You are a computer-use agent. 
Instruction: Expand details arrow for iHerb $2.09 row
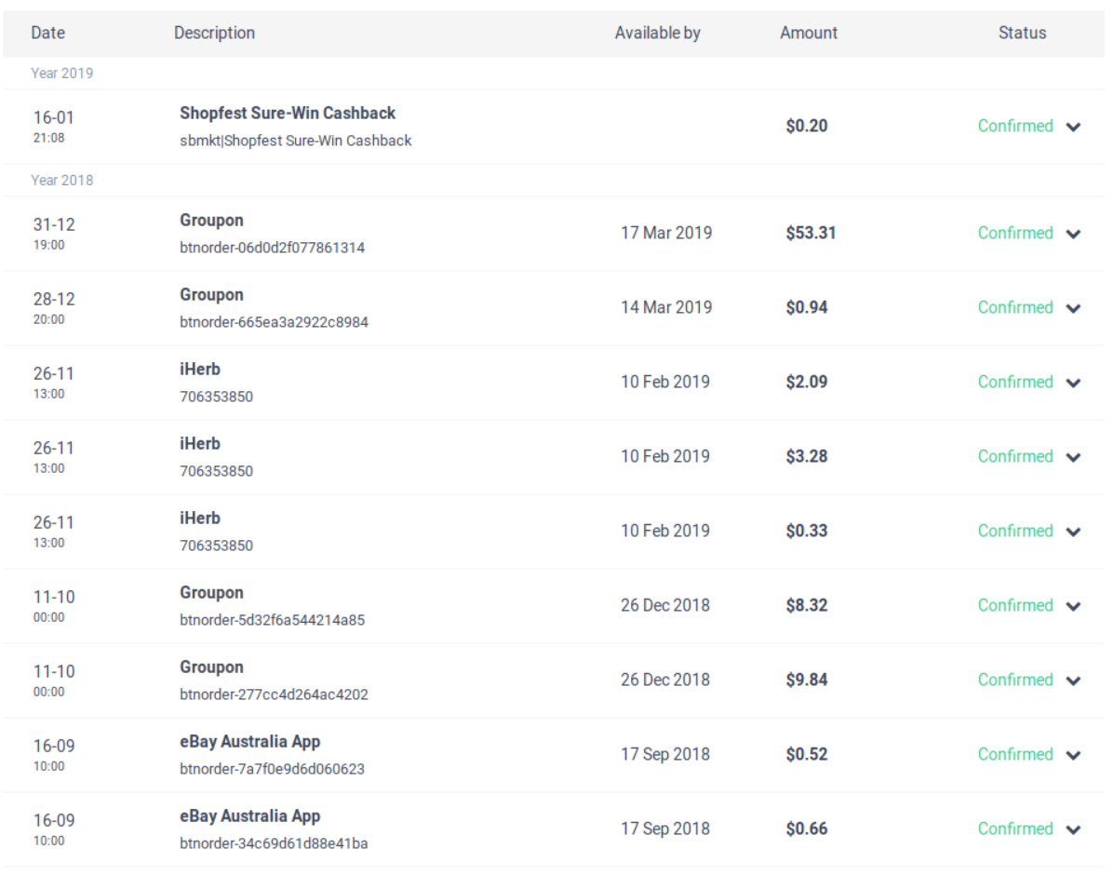click(1073, 384)
